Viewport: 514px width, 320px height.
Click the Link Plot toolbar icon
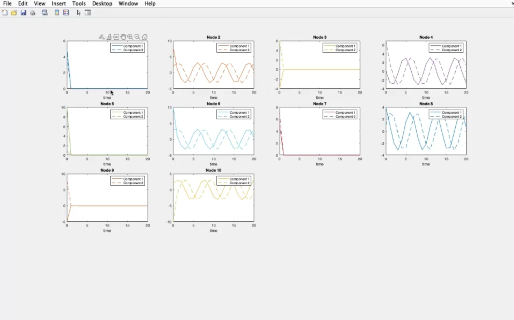coord(45,13)
